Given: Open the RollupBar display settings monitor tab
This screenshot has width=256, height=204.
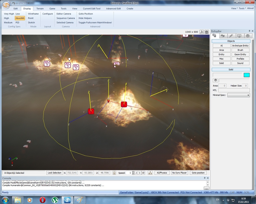Looking at the screenshot, I should (x=239, y=36).
